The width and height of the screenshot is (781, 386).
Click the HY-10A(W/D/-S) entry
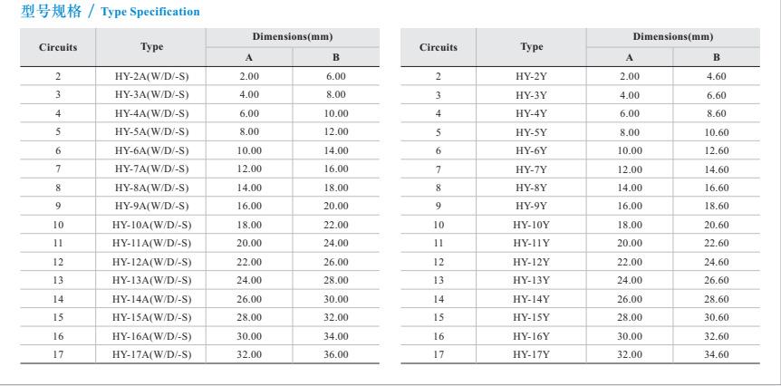point(151,225)
